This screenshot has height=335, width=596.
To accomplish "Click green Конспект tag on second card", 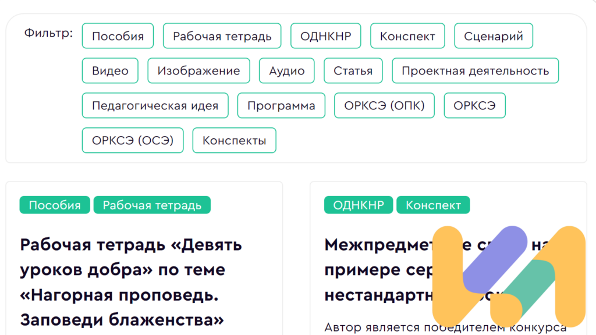I will point(433,205).
